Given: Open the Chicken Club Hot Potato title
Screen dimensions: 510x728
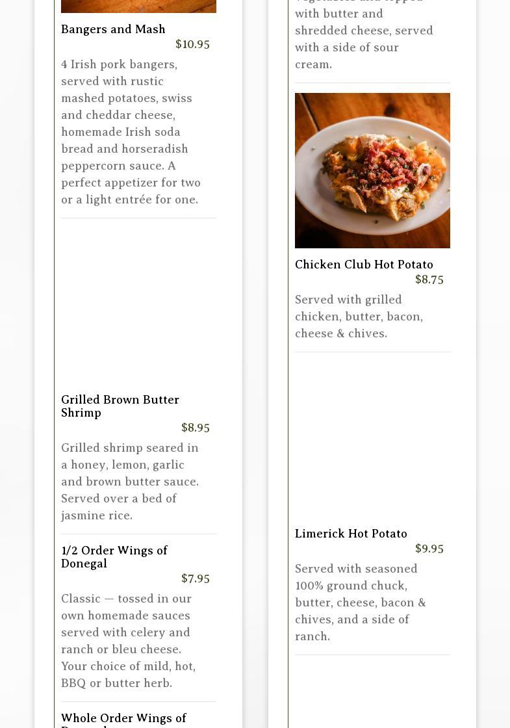Looking at the screenshot, I should coord(364,265).
